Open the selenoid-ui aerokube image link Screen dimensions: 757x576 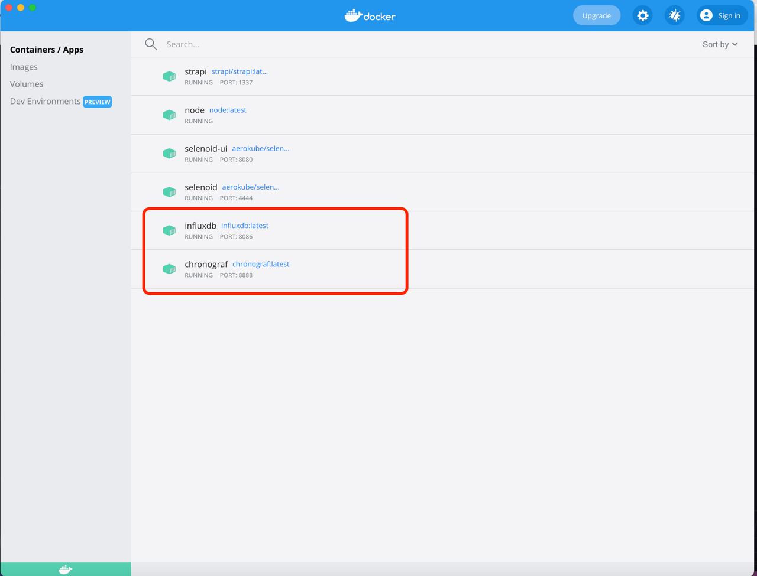click(x=261, y=148)
